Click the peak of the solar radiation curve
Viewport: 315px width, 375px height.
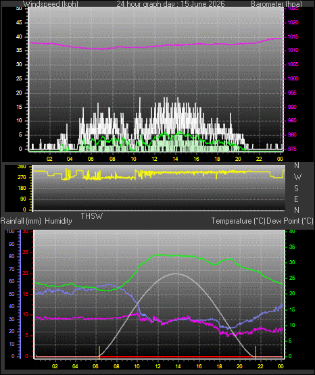[x=176, y=274]
